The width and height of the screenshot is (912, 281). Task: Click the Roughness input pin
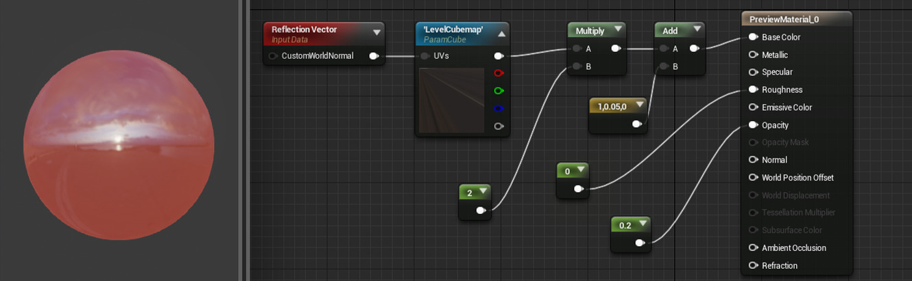tap(753, 90)
